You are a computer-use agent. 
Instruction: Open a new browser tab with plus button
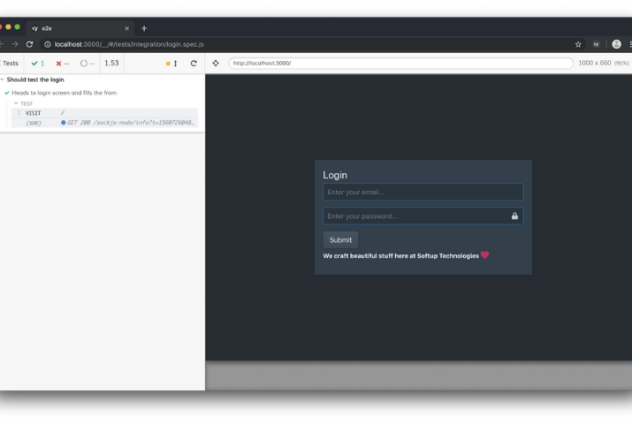pyautogui.click(x=144, y=28)
